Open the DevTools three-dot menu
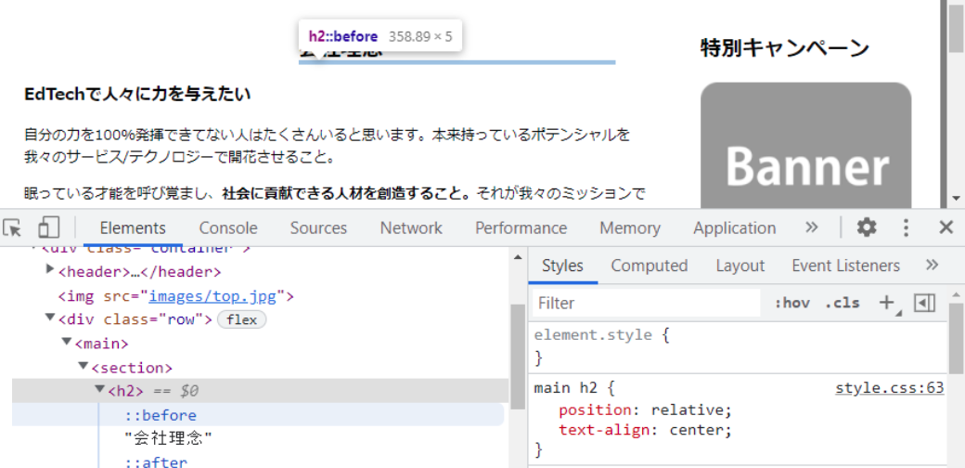 point(906,227)
